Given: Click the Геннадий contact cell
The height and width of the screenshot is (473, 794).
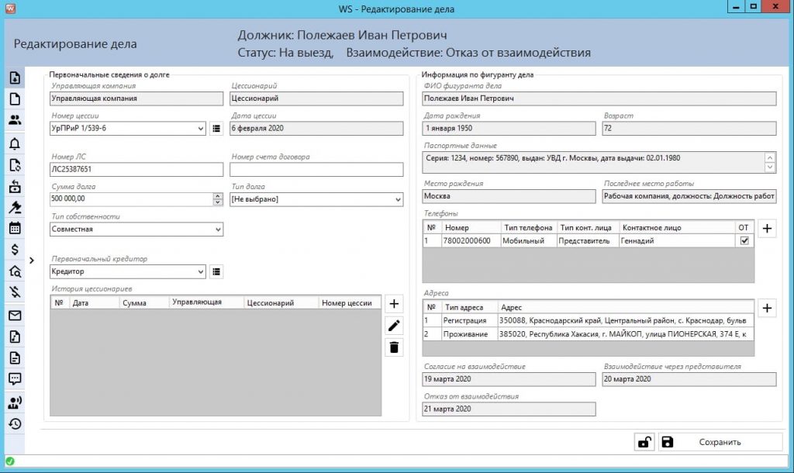Looking at the screenshot, I should pyautogui.click(x=677, y=241).
